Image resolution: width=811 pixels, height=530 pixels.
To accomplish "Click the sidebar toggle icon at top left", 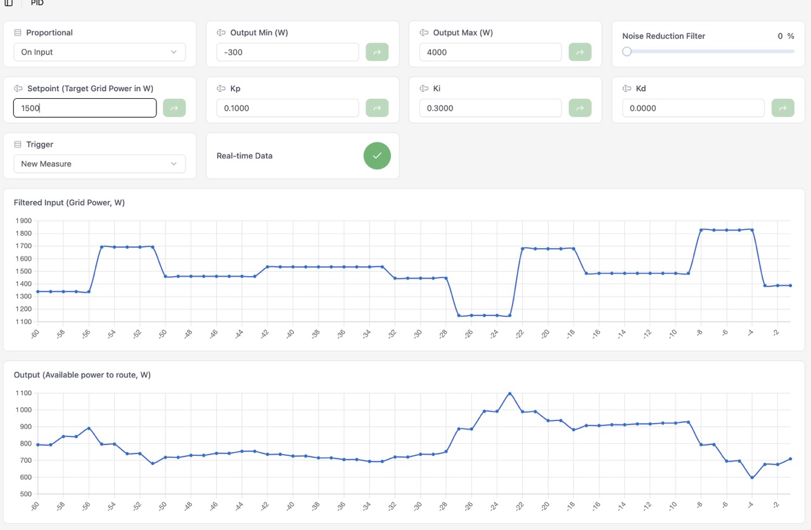I will [x=8, y=3].
